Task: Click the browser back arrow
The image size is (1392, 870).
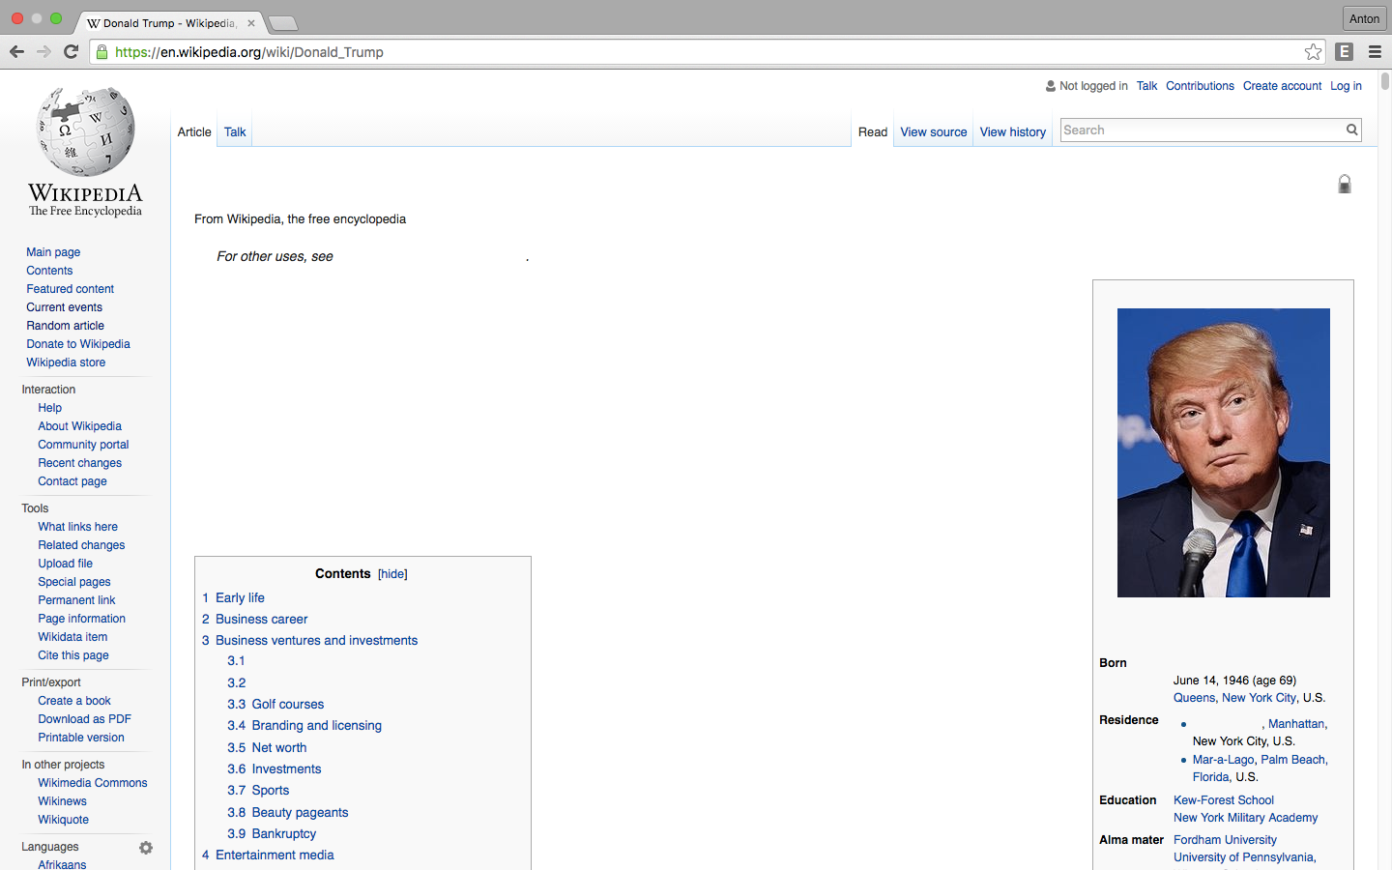Action: click(16, 51)
